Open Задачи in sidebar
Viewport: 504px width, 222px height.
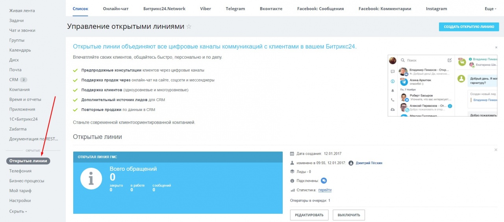point(17,20)
